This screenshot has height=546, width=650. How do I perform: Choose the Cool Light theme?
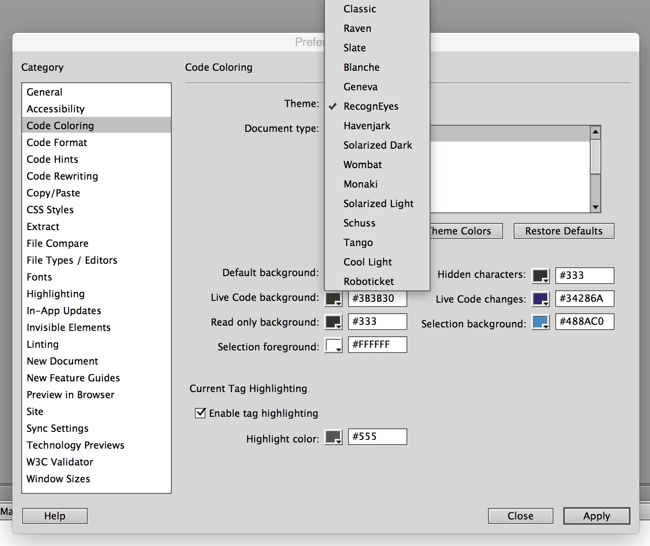point(368,261)
